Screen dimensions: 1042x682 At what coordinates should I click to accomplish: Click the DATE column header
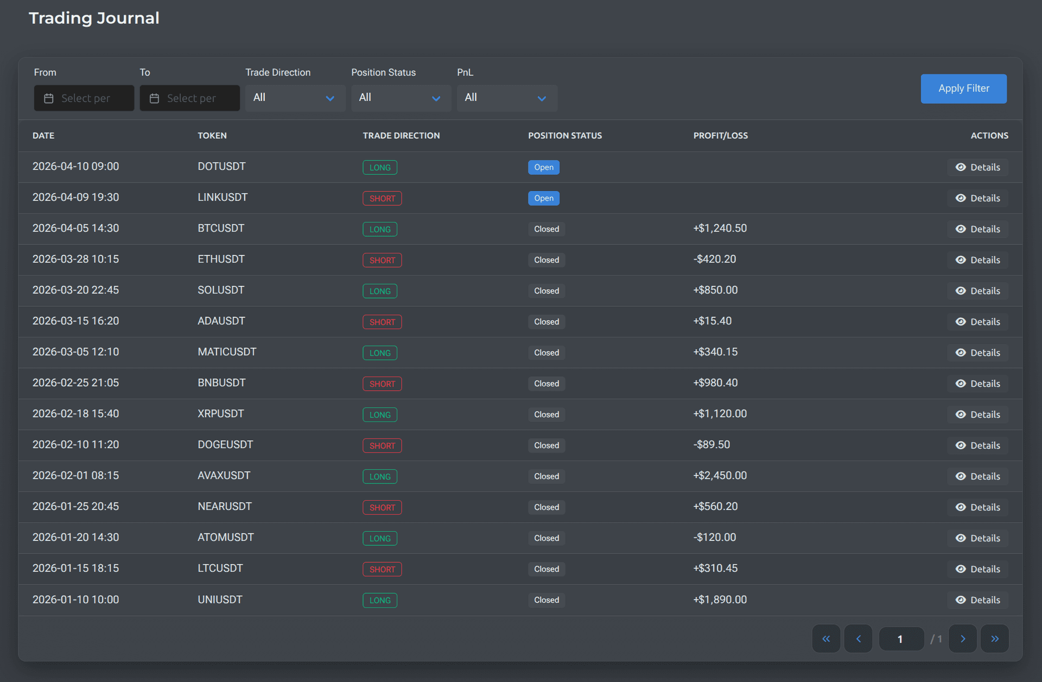click(x=43, y=136)
